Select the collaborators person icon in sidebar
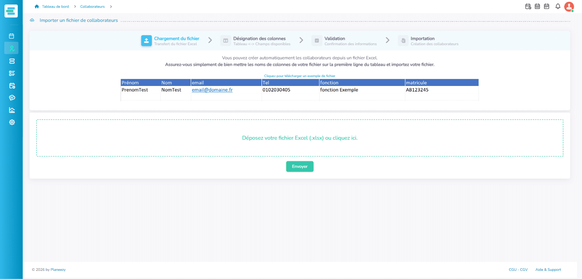Viewport: 582px width, 279px height. (12, 48)
